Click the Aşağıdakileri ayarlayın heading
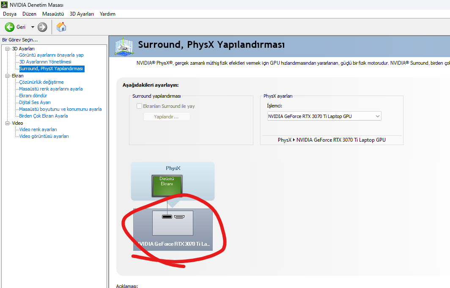 coord(151,85)
